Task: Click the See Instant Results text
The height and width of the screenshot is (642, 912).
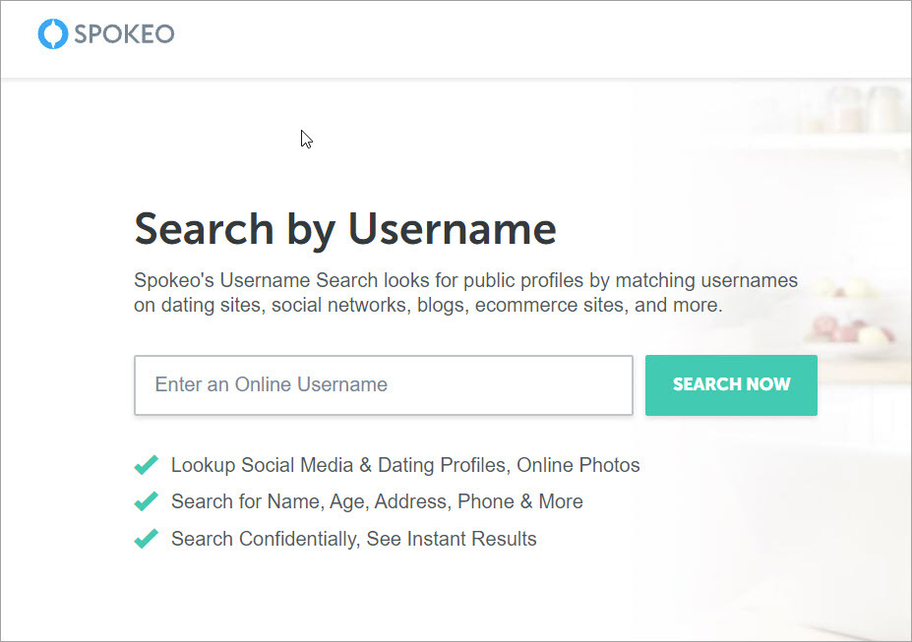Action: point(452,539)
